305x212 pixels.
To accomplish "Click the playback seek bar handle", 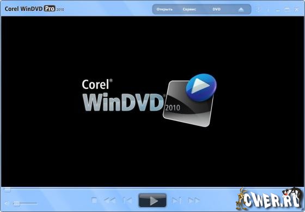I will pos(7,190).
